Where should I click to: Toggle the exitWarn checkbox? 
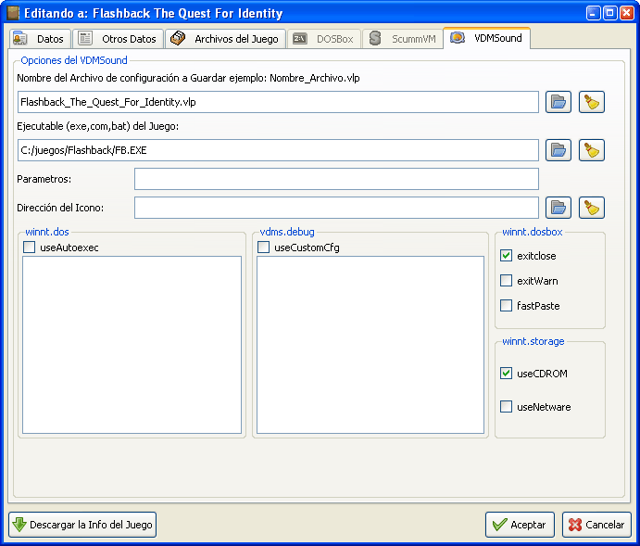point(506,281)
